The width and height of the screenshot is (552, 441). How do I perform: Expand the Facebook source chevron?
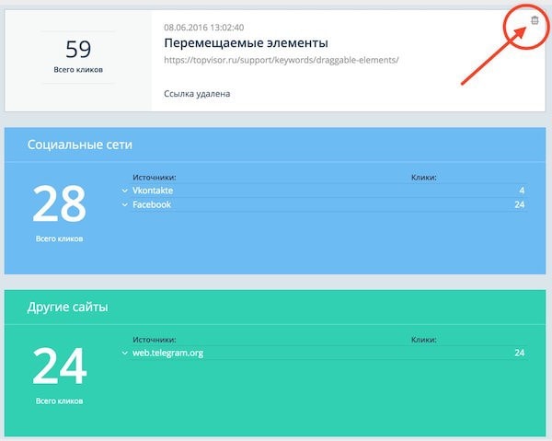[x=124, y=204]
